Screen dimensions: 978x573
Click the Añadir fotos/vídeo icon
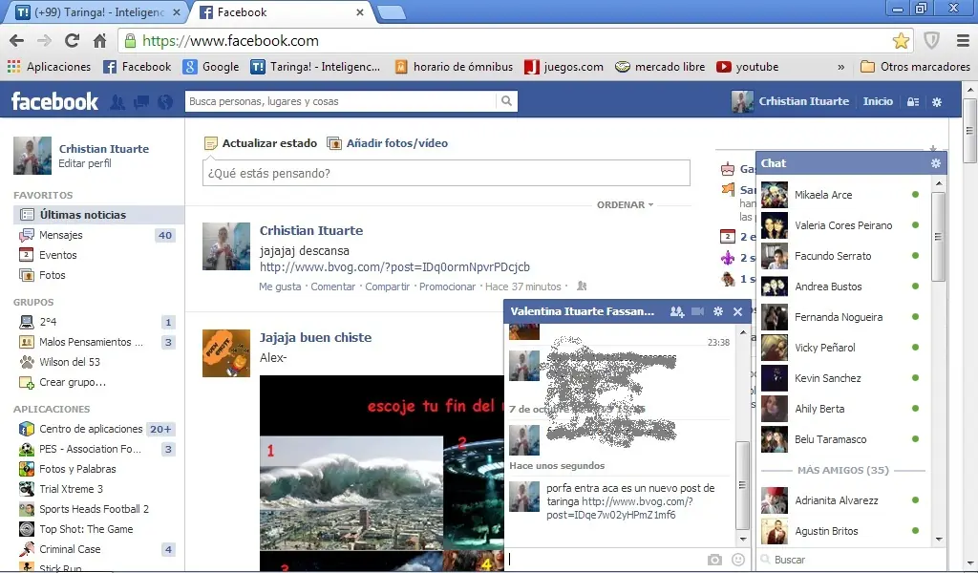tap(334, 143)
